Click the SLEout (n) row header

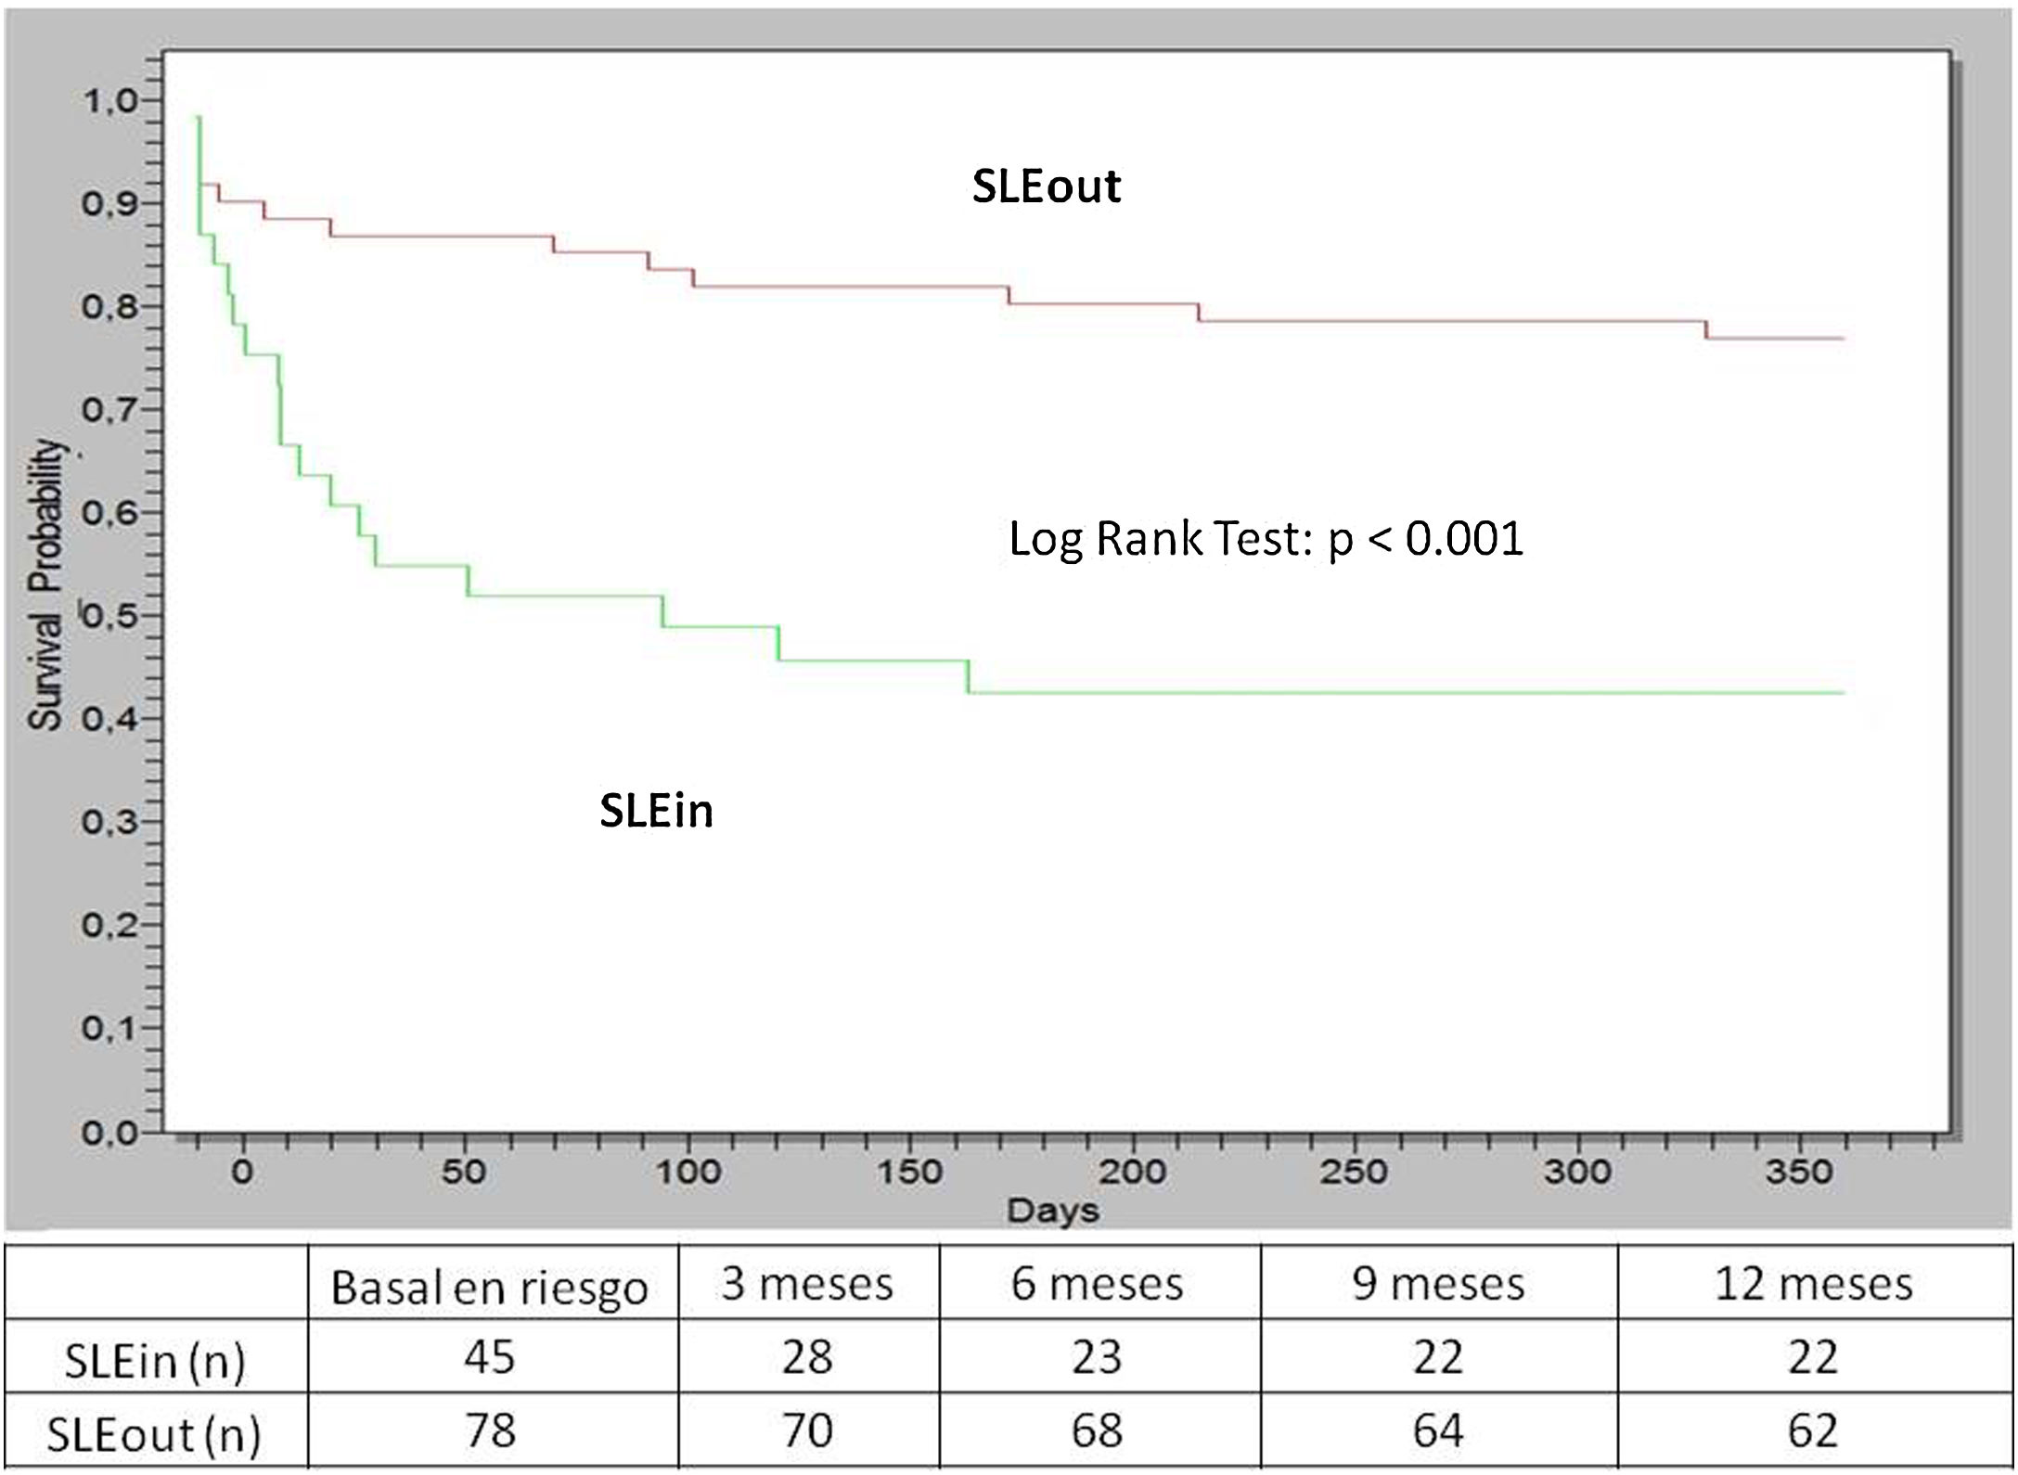pyautogui.click(x=154, y=1434)
